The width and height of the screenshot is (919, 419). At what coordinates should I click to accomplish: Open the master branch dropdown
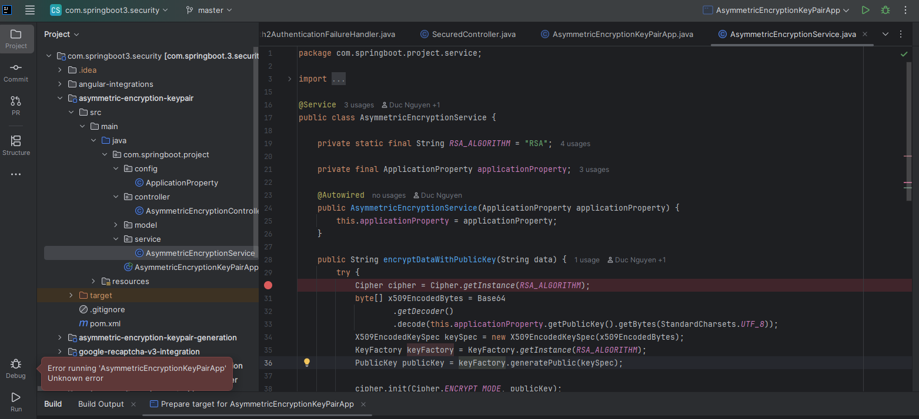coord(209,10)
